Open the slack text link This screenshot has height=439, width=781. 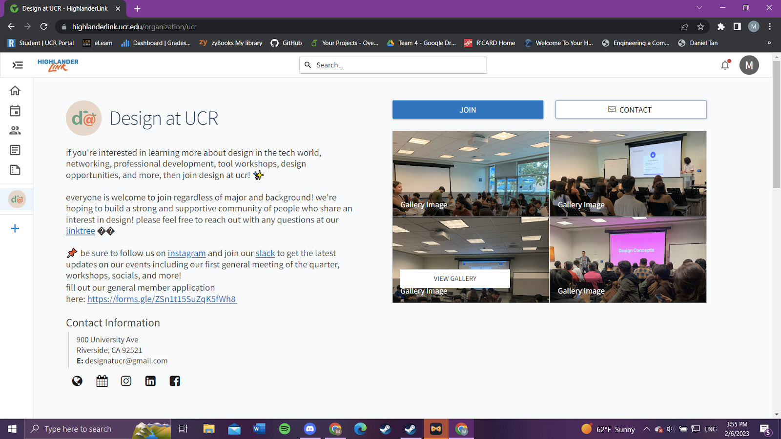[265, 253]
